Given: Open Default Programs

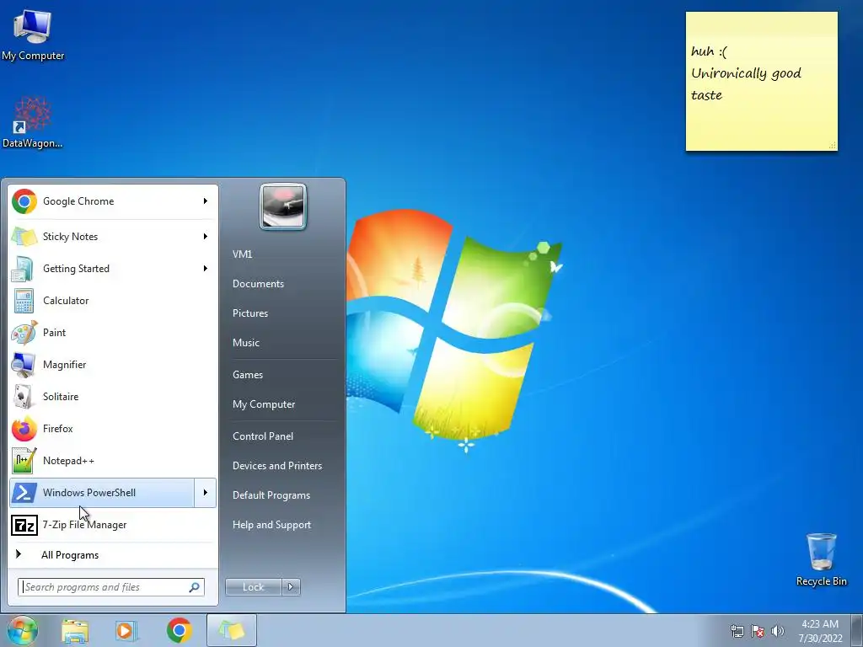Looking at the screenshot, I should 271,495.
